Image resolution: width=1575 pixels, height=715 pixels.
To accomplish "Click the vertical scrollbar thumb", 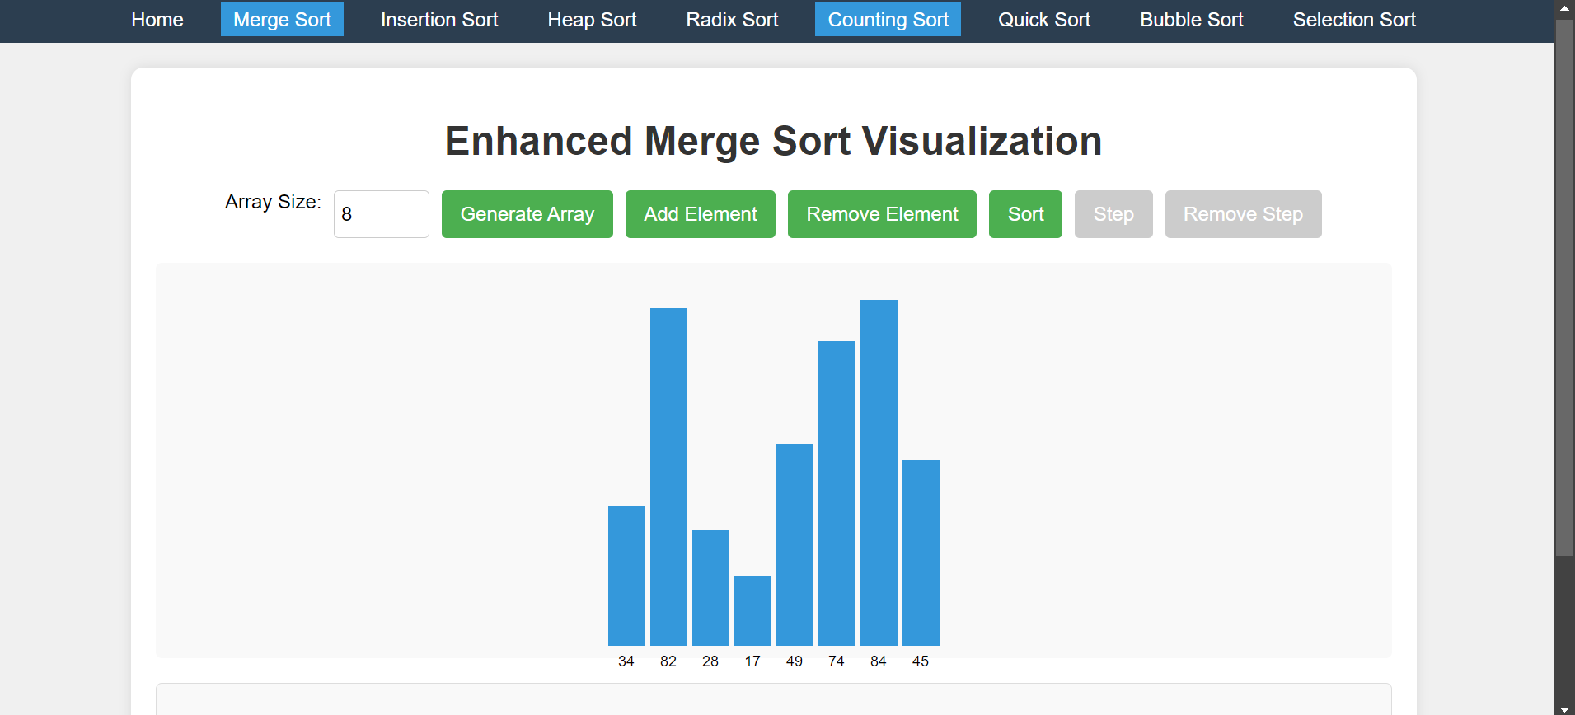I will 1564,287.
